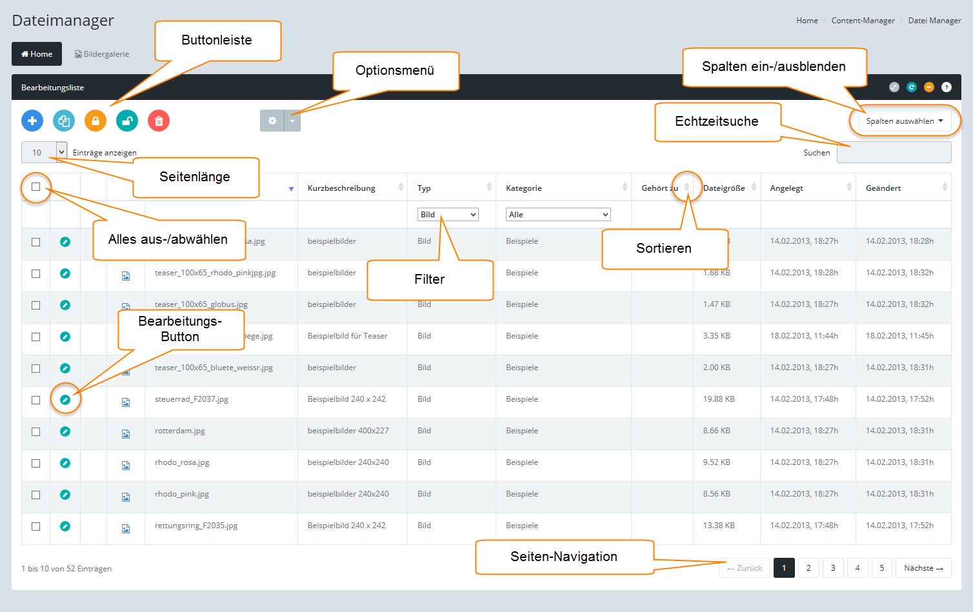Open the Typ filter dropdown showing Bild
The width and height of the screenshot is (973, 612).
(x=448, y=215)
